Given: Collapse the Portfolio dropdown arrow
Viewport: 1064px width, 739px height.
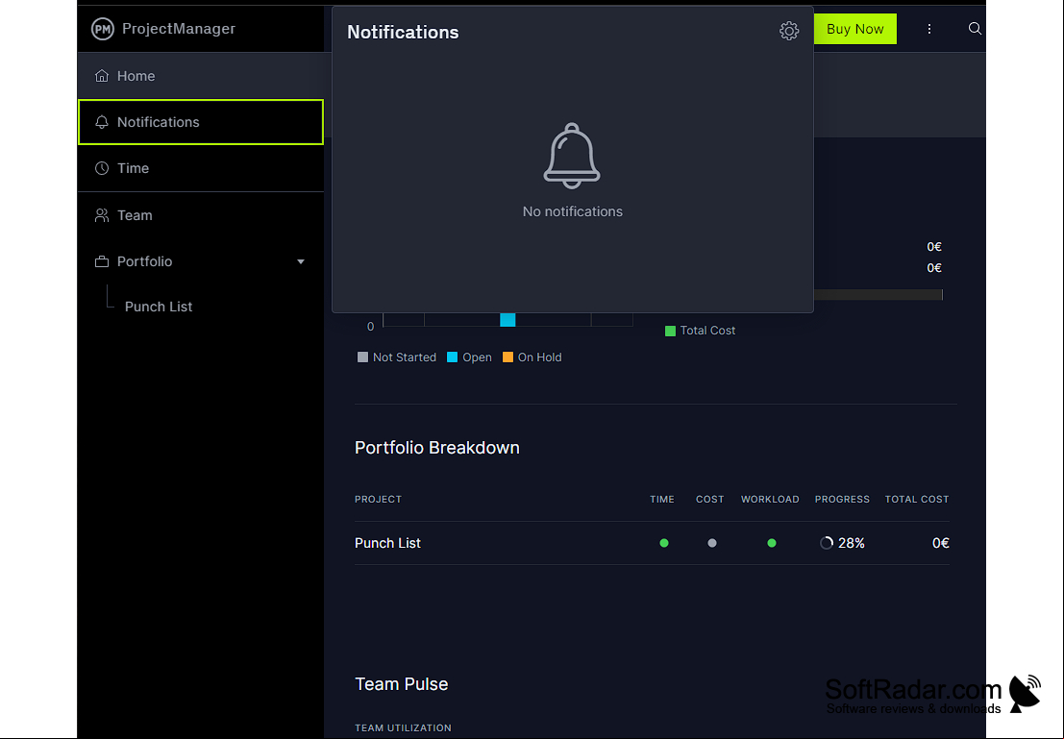Looking at the screenshot, I should click(x=301, y=262).
